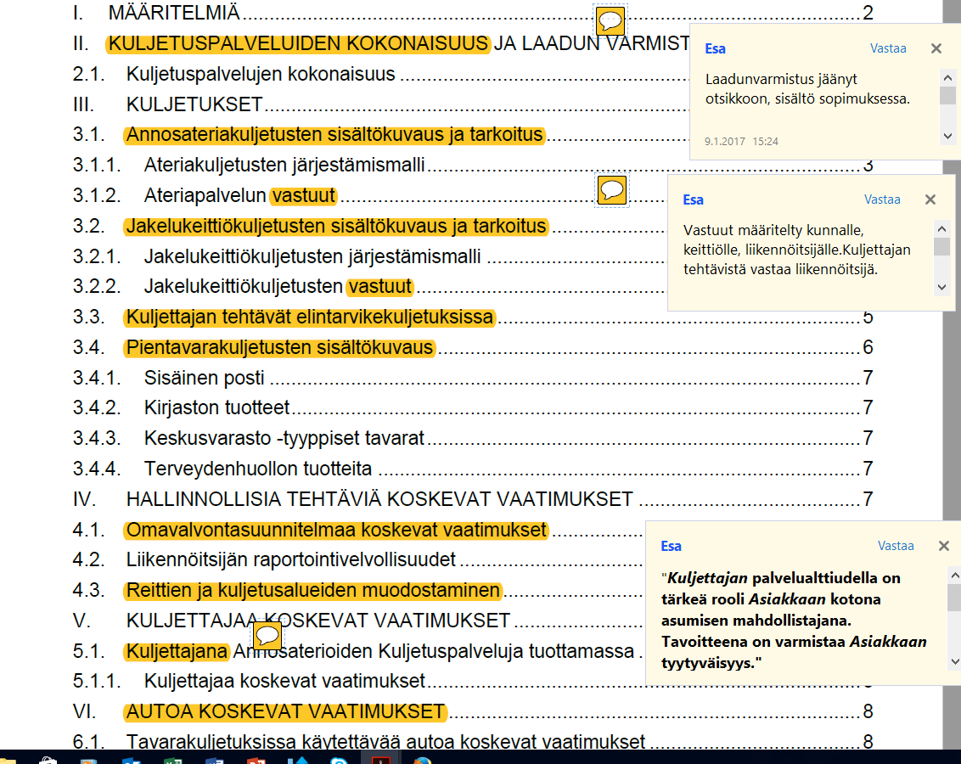Click '2.1. Kuljetuspalvelujen kokonaisuus' entry
The height and width of the screenshot is (764, 961).
[233, 74]
